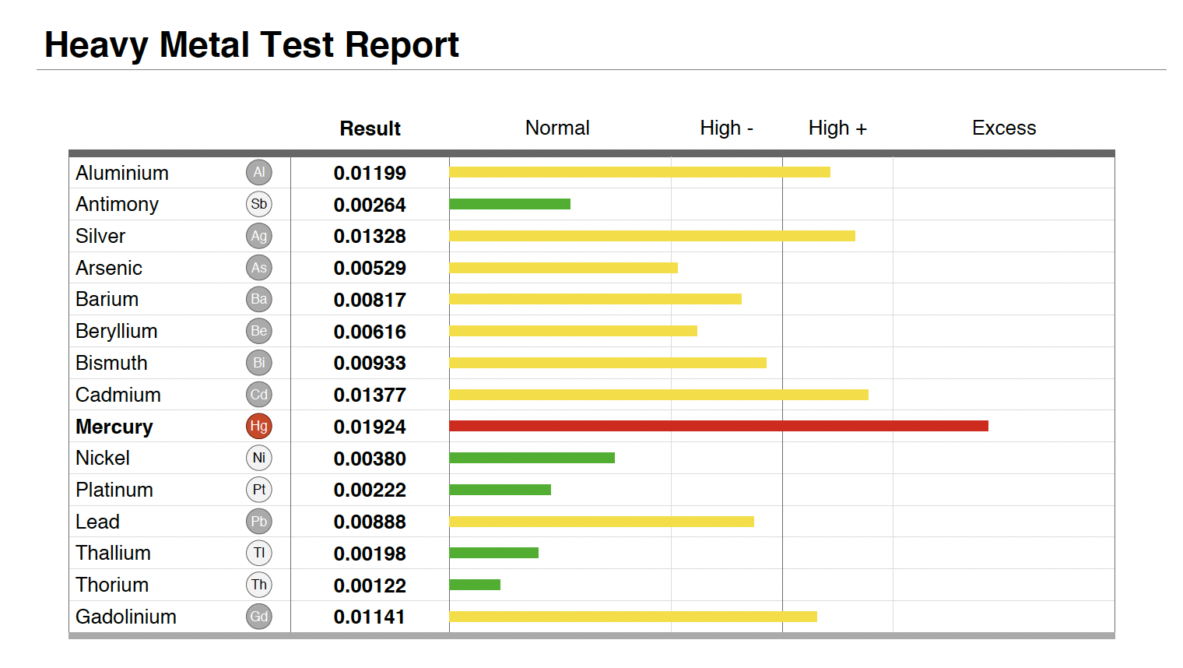
Task: Click the As element symbol icon
Action: pyautogui.click(x=259, y=268)
